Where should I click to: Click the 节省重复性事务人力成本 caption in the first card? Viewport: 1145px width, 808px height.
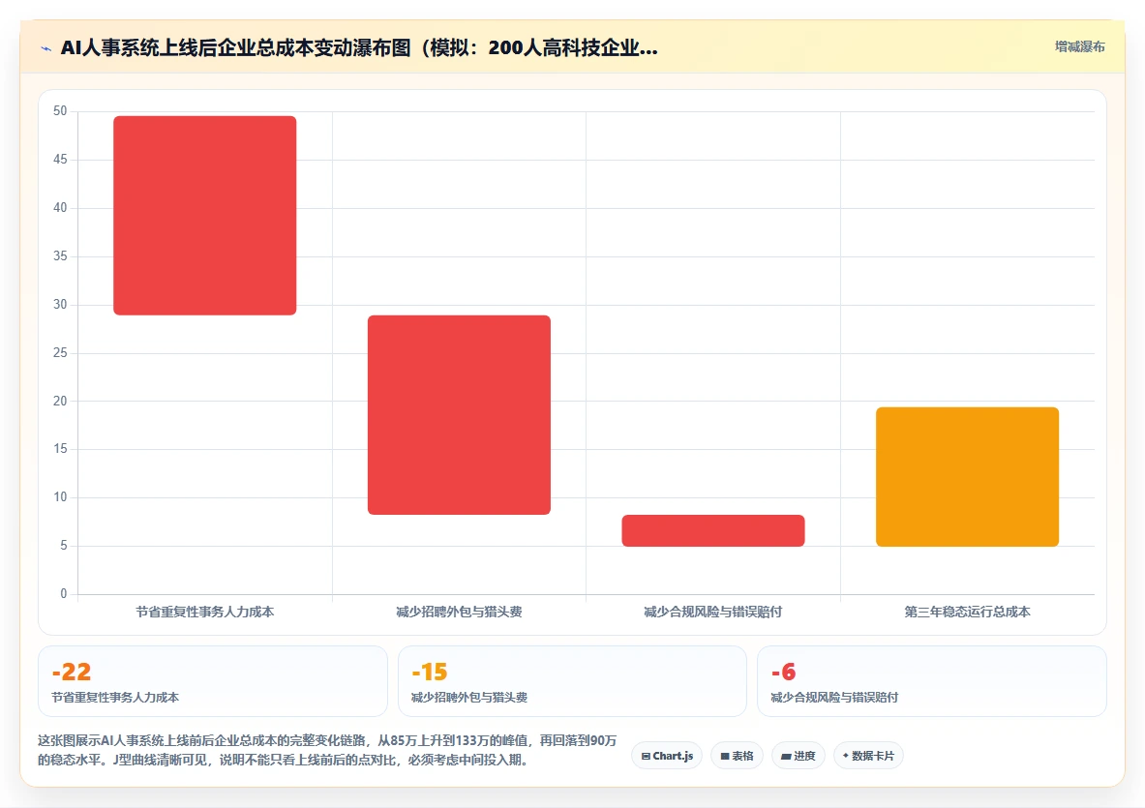click(x=115, y=697)
